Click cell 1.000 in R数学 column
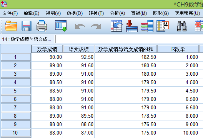203x138 pixels. 178,57
